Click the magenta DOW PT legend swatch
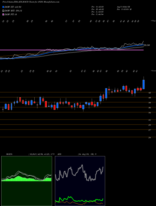Image resolution: width=156 pixels, height=206 pixels. [x=3, y=14]
